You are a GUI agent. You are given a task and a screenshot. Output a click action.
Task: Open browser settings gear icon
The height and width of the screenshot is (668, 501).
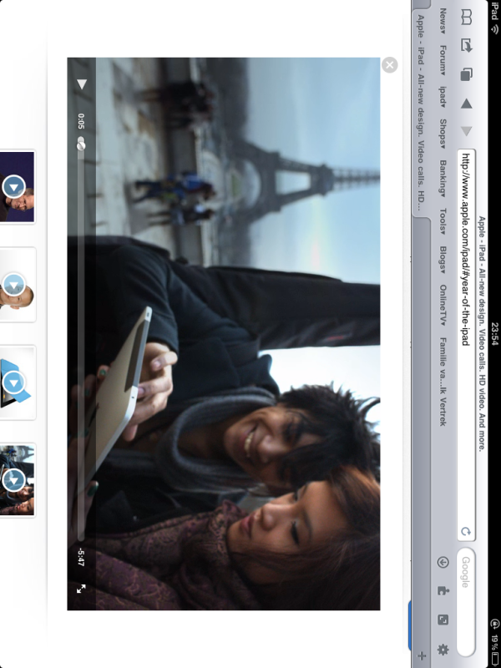443,650
